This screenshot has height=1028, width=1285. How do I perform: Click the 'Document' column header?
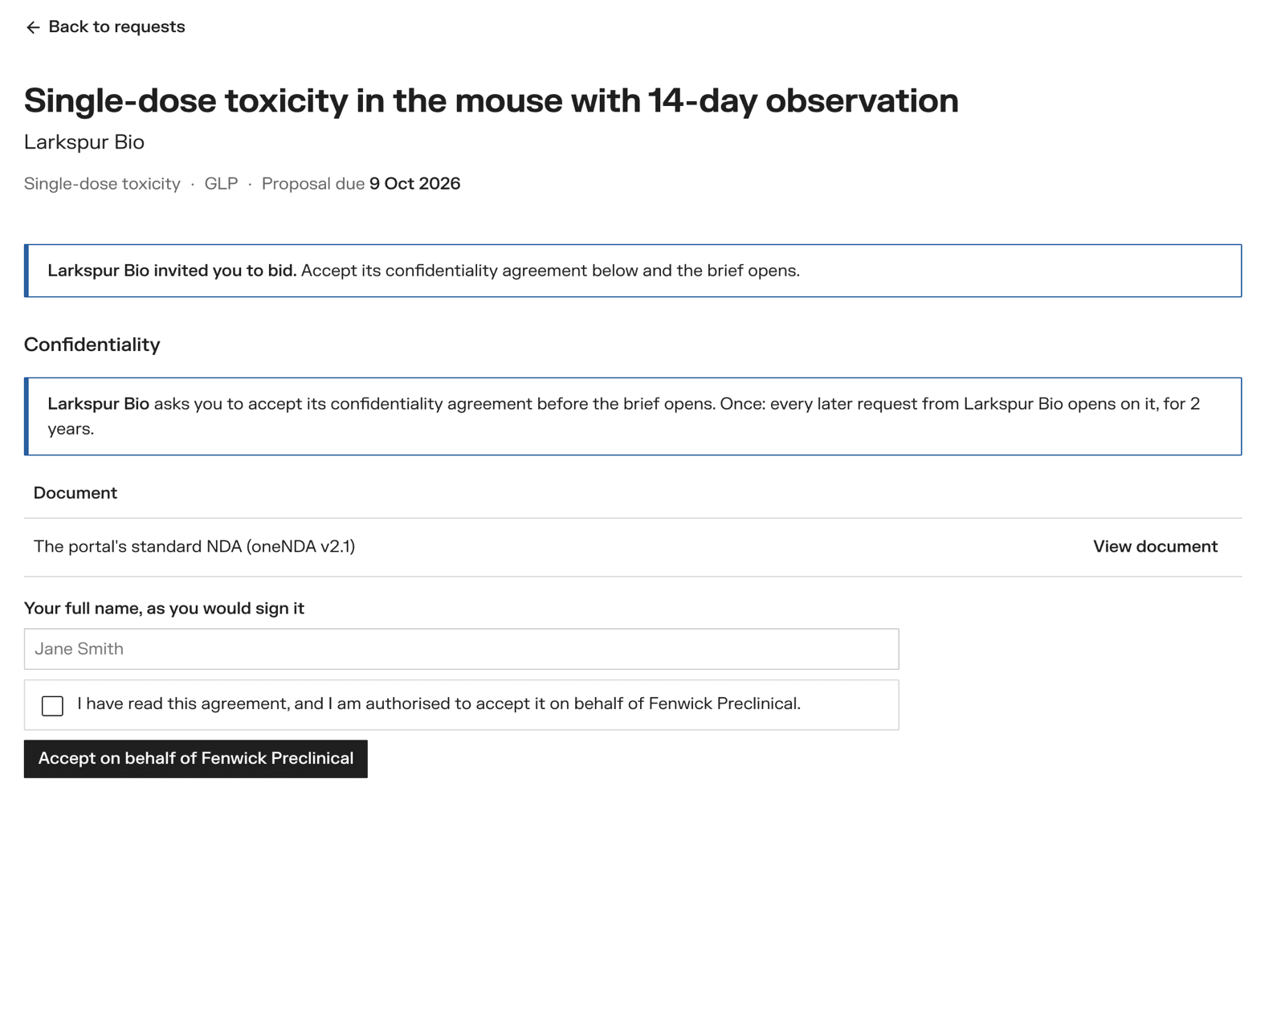[75, 493]
